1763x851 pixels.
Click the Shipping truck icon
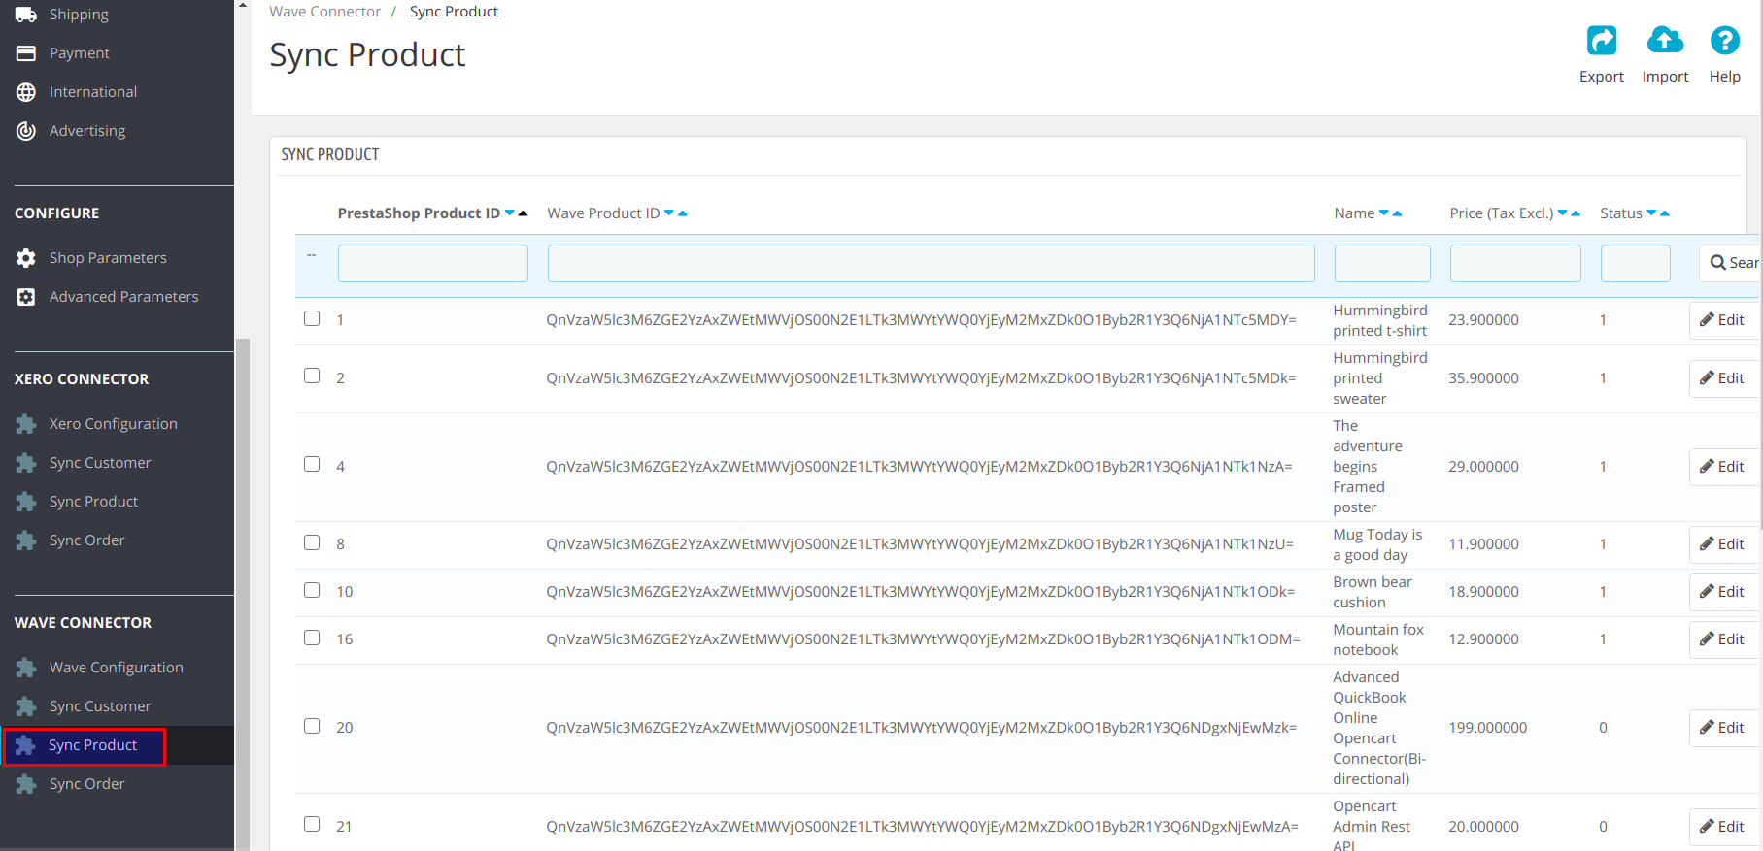click(x=26, y=15)
